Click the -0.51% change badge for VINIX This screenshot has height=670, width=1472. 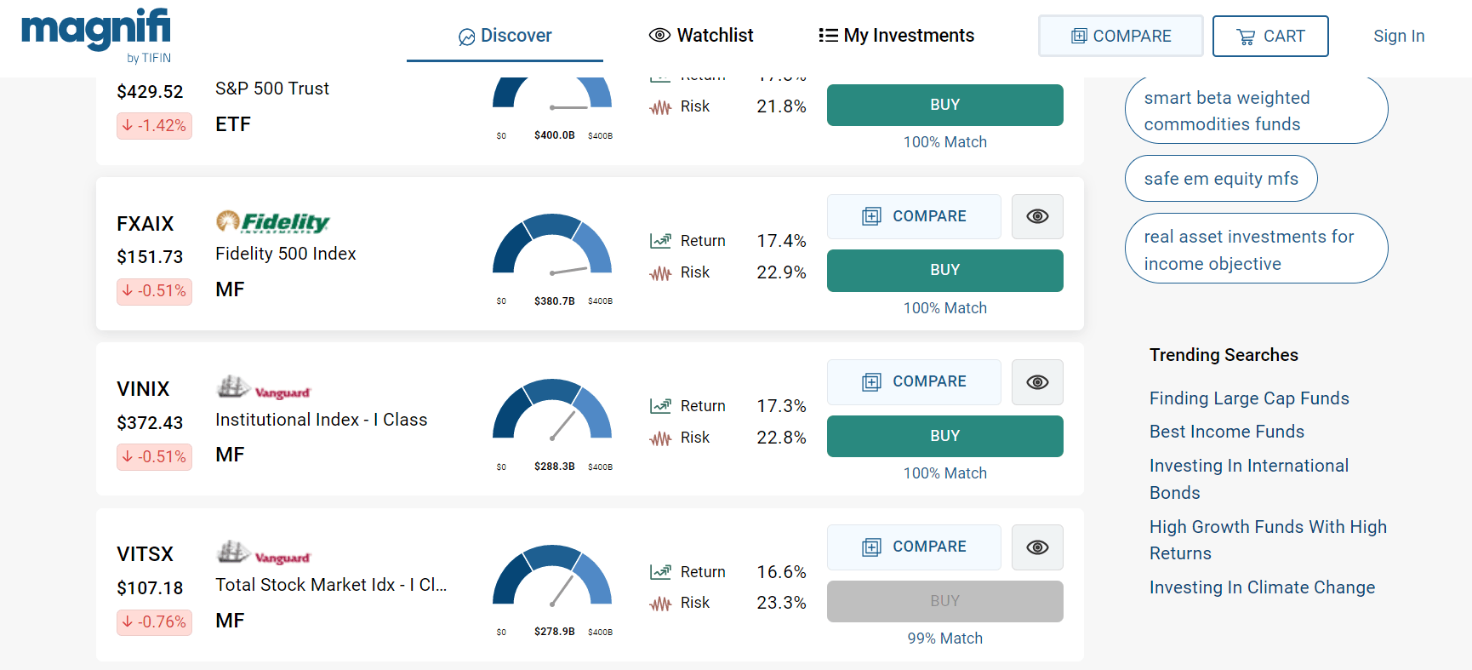(154, 456)
